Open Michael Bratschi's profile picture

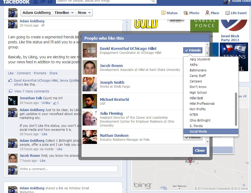click(90, 101)
